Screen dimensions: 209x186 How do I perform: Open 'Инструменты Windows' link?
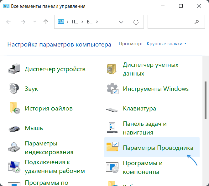point(156,89)
